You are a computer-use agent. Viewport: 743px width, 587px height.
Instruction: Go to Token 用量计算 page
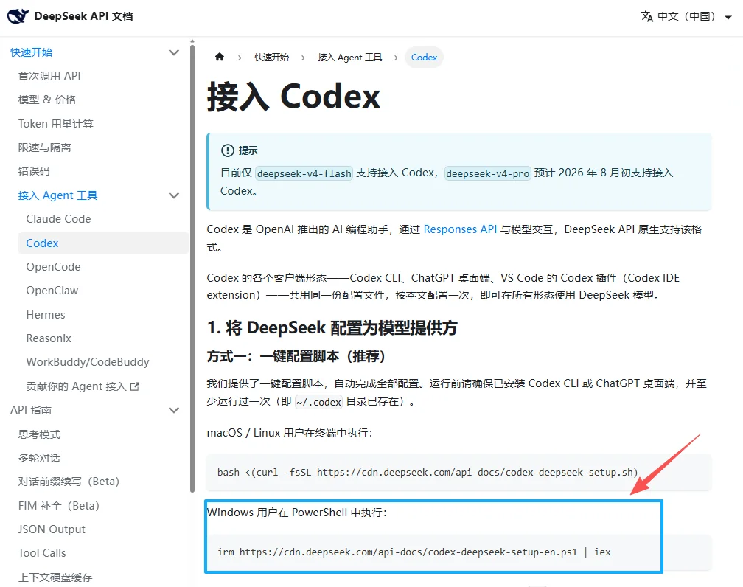click(56, 124)
